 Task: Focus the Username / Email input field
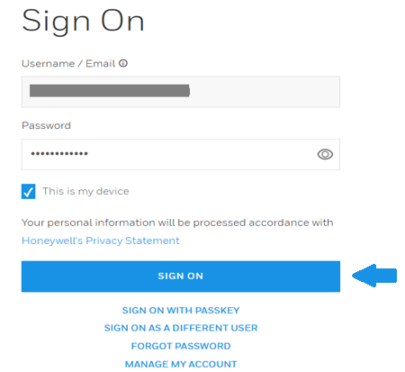[181, 92]
